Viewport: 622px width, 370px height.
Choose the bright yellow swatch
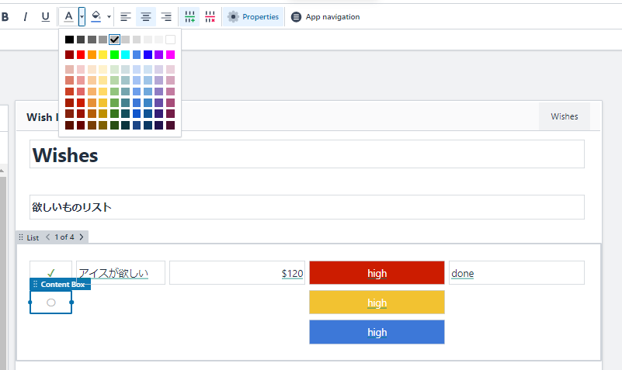coord(103,54)
